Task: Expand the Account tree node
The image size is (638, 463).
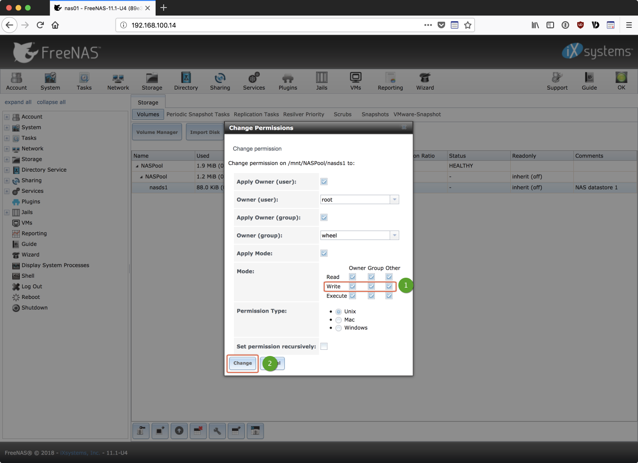Action: pyautogui.click(x=7, y=117)
